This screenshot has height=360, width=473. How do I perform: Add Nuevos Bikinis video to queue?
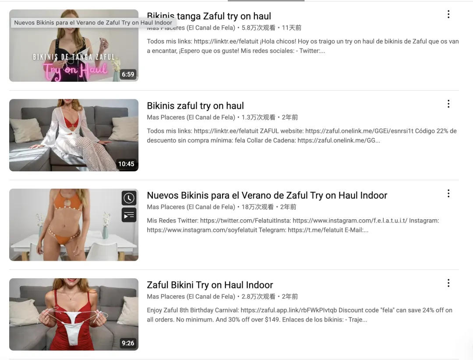point(129,215)
